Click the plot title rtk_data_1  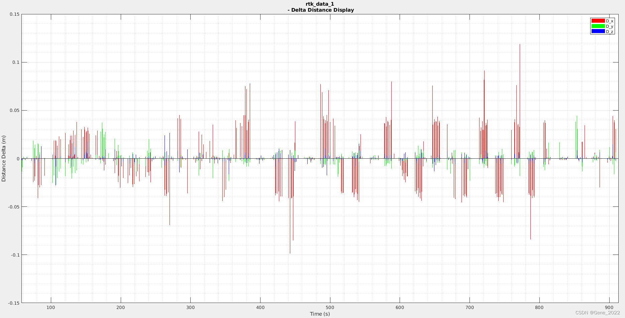(x=320, y=4)
